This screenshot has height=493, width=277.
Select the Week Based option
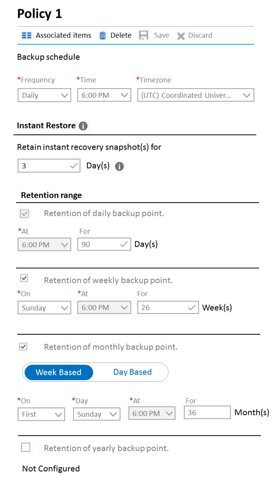(x=58, y=372)
